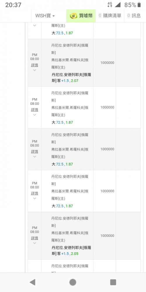Click 1000000 amount in +1.5, 2.07 row
146x292 pixels.
(107, 63)
